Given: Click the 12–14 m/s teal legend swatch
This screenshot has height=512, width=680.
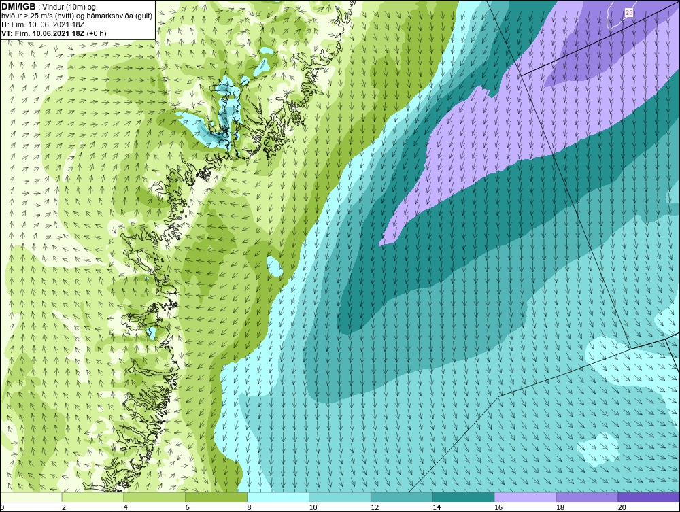Looking at the screenshot, I should coord(402,497).
